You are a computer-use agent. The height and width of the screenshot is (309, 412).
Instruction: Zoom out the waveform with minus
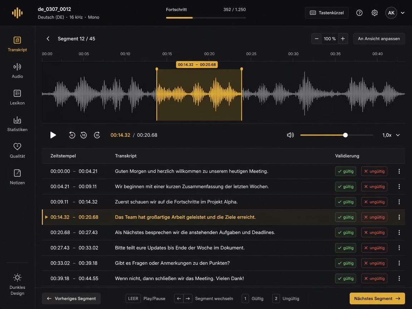pos(317,39)
